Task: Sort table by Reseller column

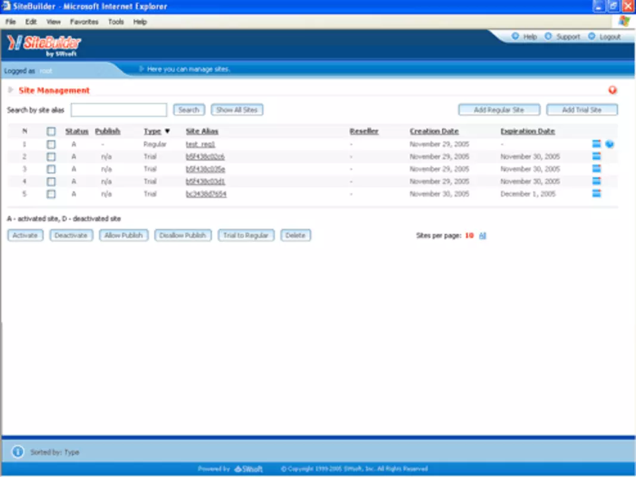Action: tap(364, 131)
